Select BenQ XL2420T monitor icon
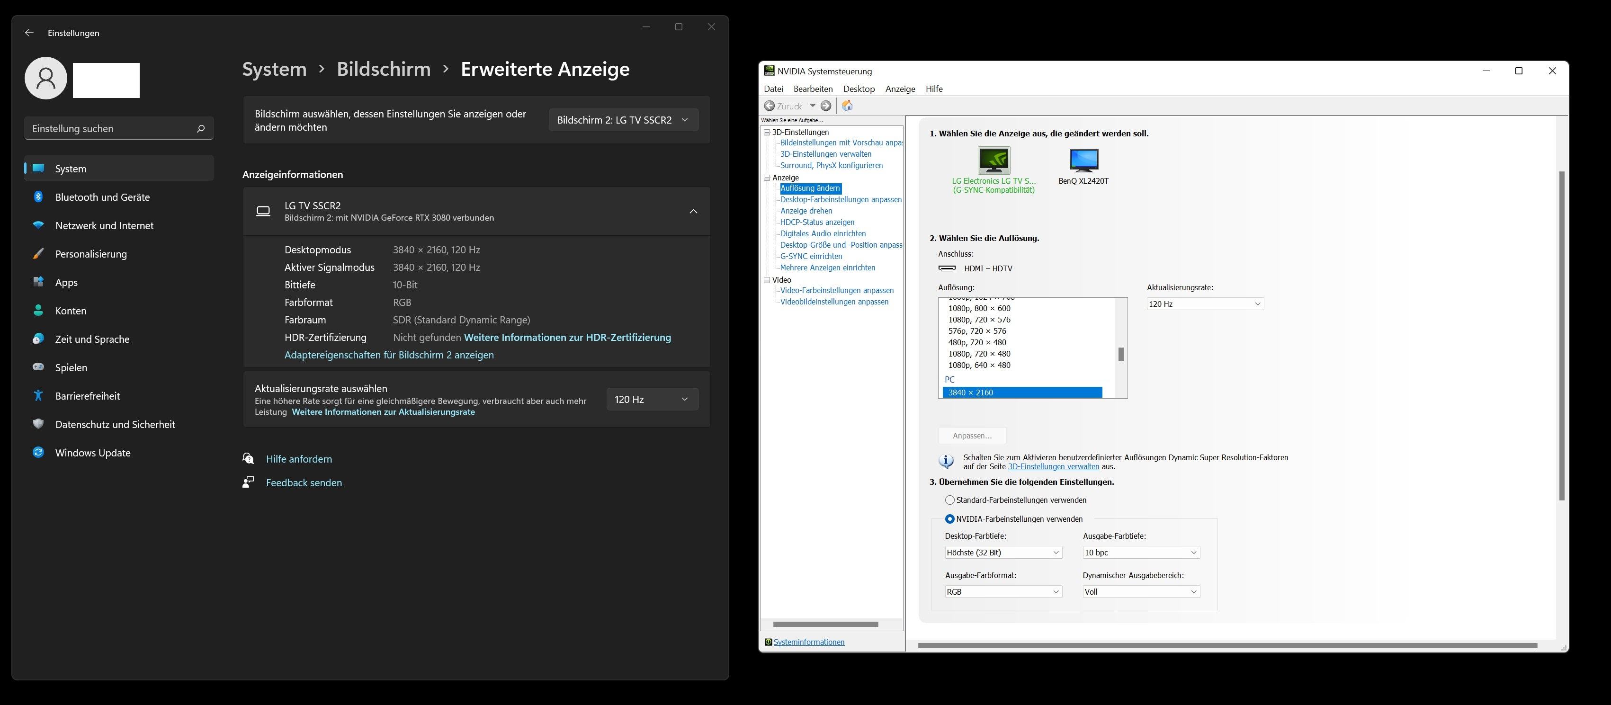Screen dimensions: 1611x705 tap(1083, 159)
